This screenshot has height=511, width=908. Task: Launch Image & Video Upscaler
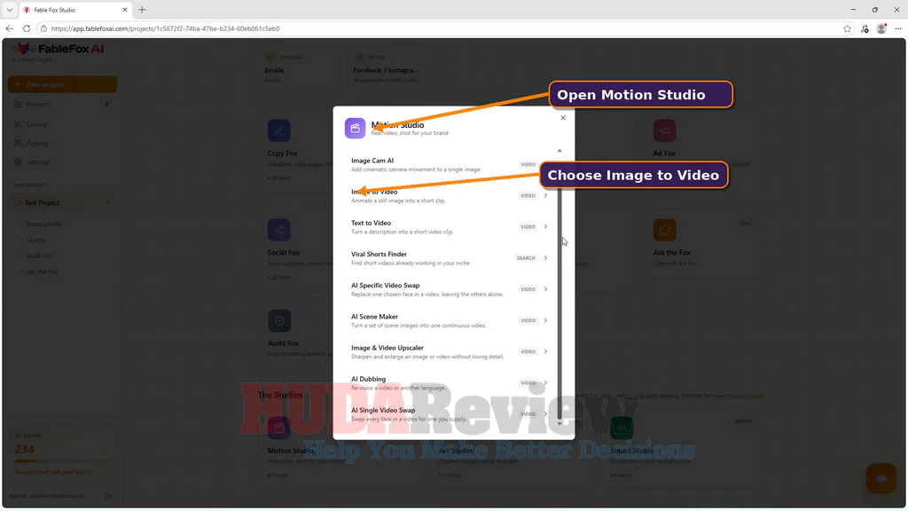(x=449, y=352)
